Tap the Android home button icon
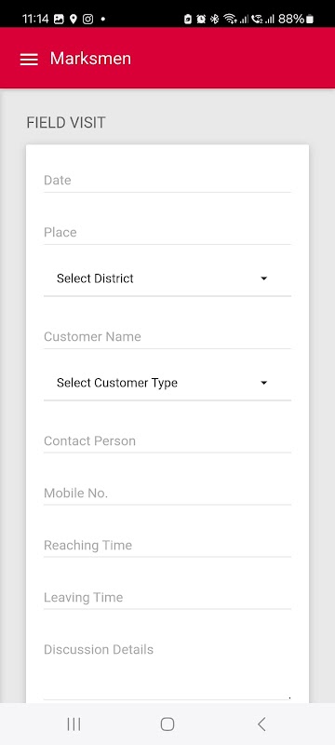335x745 pixels. (x=167, y=725)
